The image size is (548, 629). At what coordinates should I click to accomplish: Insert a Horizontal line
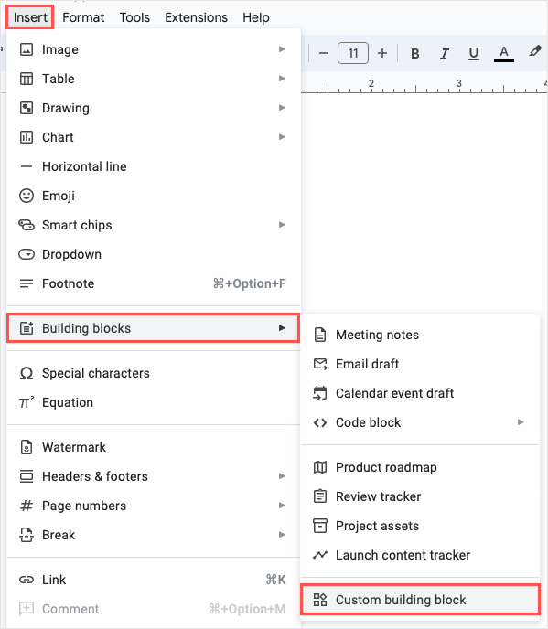(154, 166)
